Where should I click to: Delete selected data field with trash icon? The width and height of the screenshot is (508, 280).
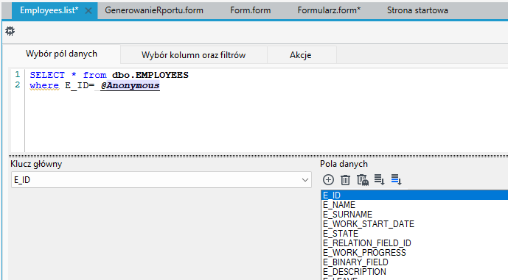345,179
